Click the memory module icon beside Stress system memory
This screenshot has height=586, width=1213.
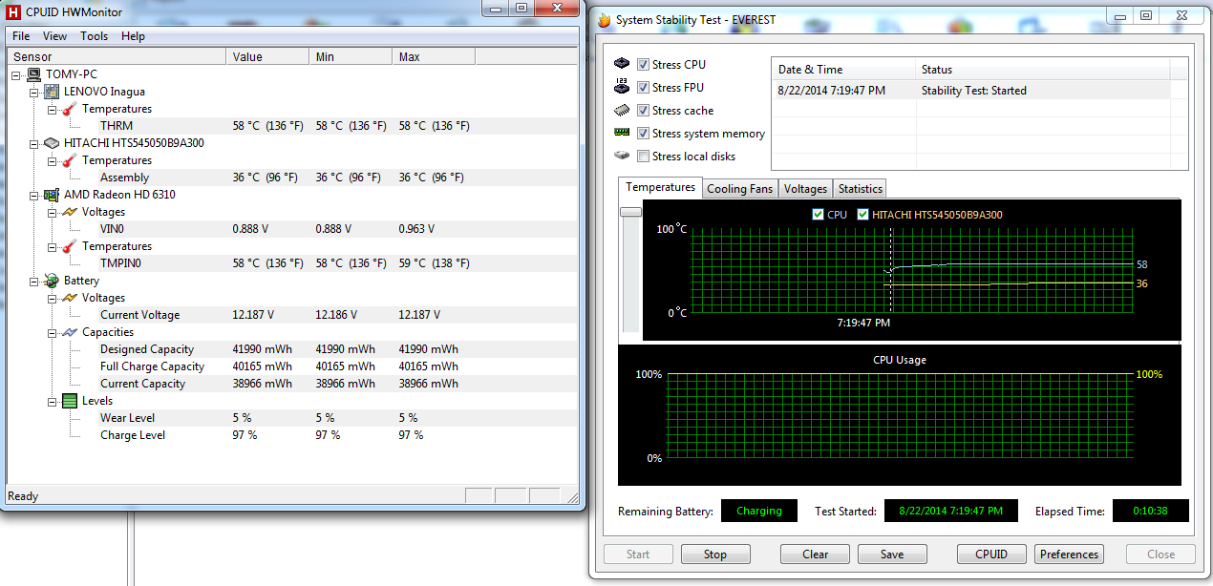[x=622, y=133]
